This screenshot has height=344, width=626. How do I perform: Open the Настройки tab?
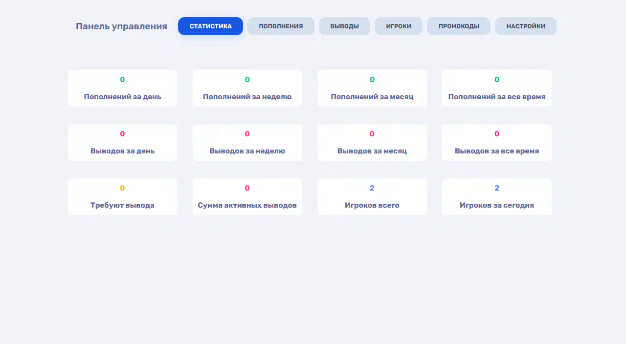tap(526, 26)
